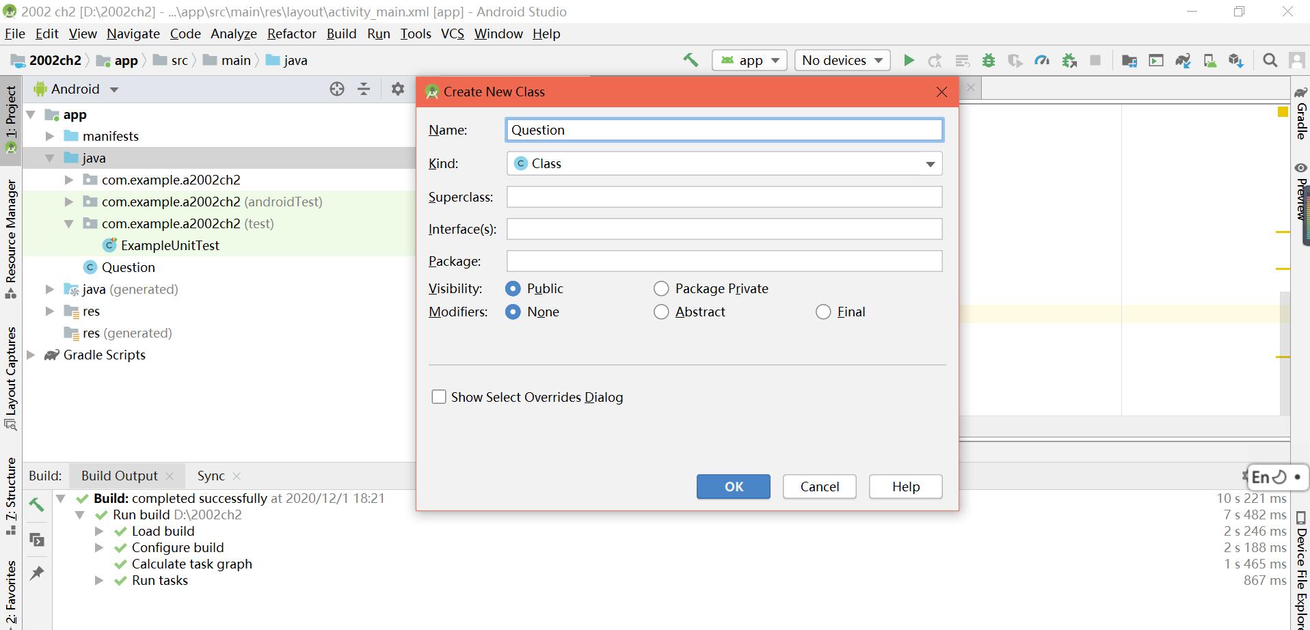Run the app with the green play icon

click(909, 60)
